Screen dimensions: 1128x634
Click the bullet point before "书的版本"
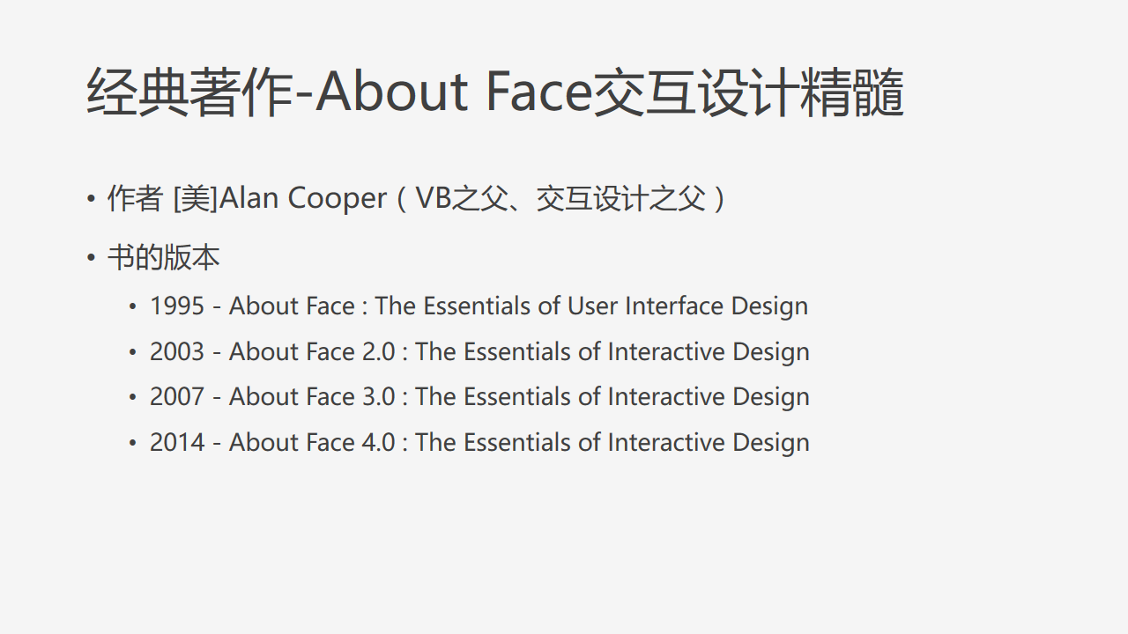pyautogui.click(x=91, y=258)
